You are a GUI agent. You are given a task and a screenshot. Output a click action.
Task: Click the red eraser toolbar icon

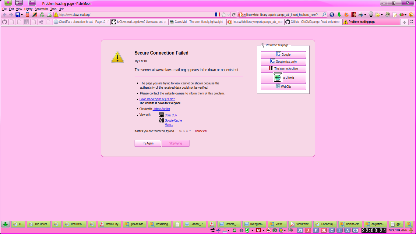click(x=27, y=15)
